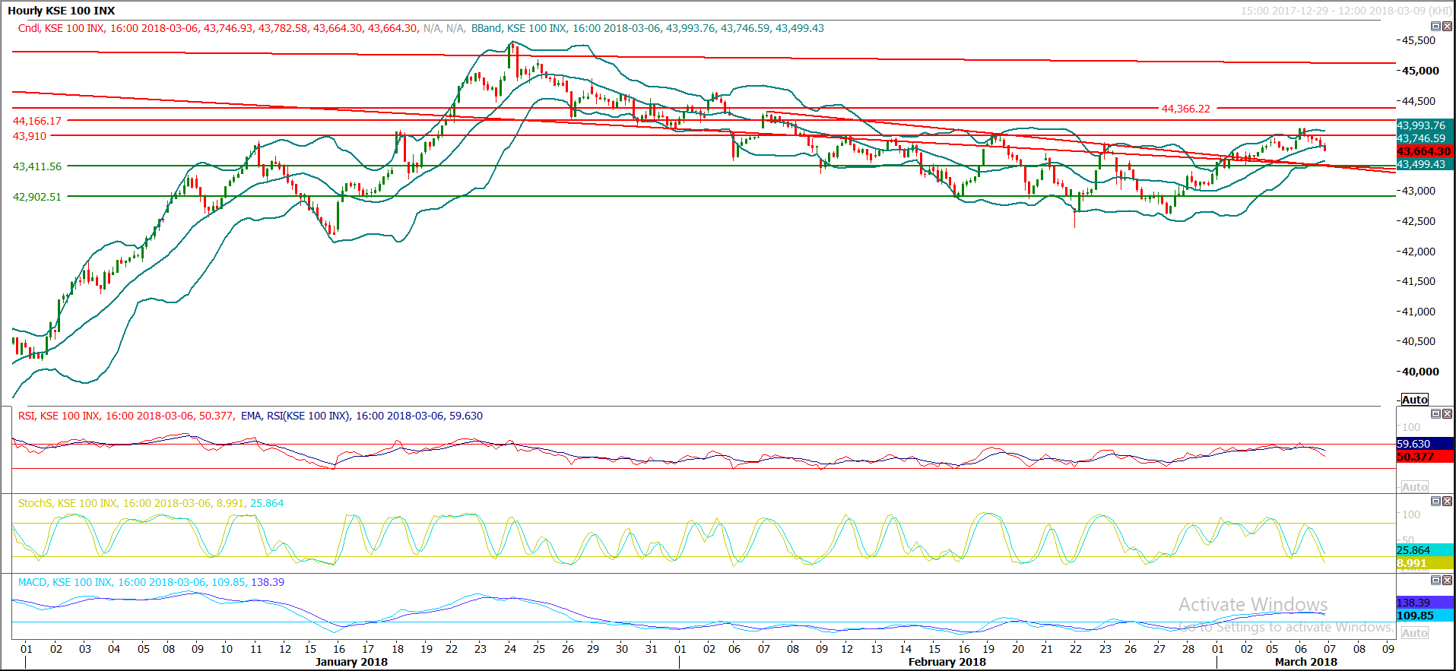Close the MACD indicator pane

pos(1447,581)
